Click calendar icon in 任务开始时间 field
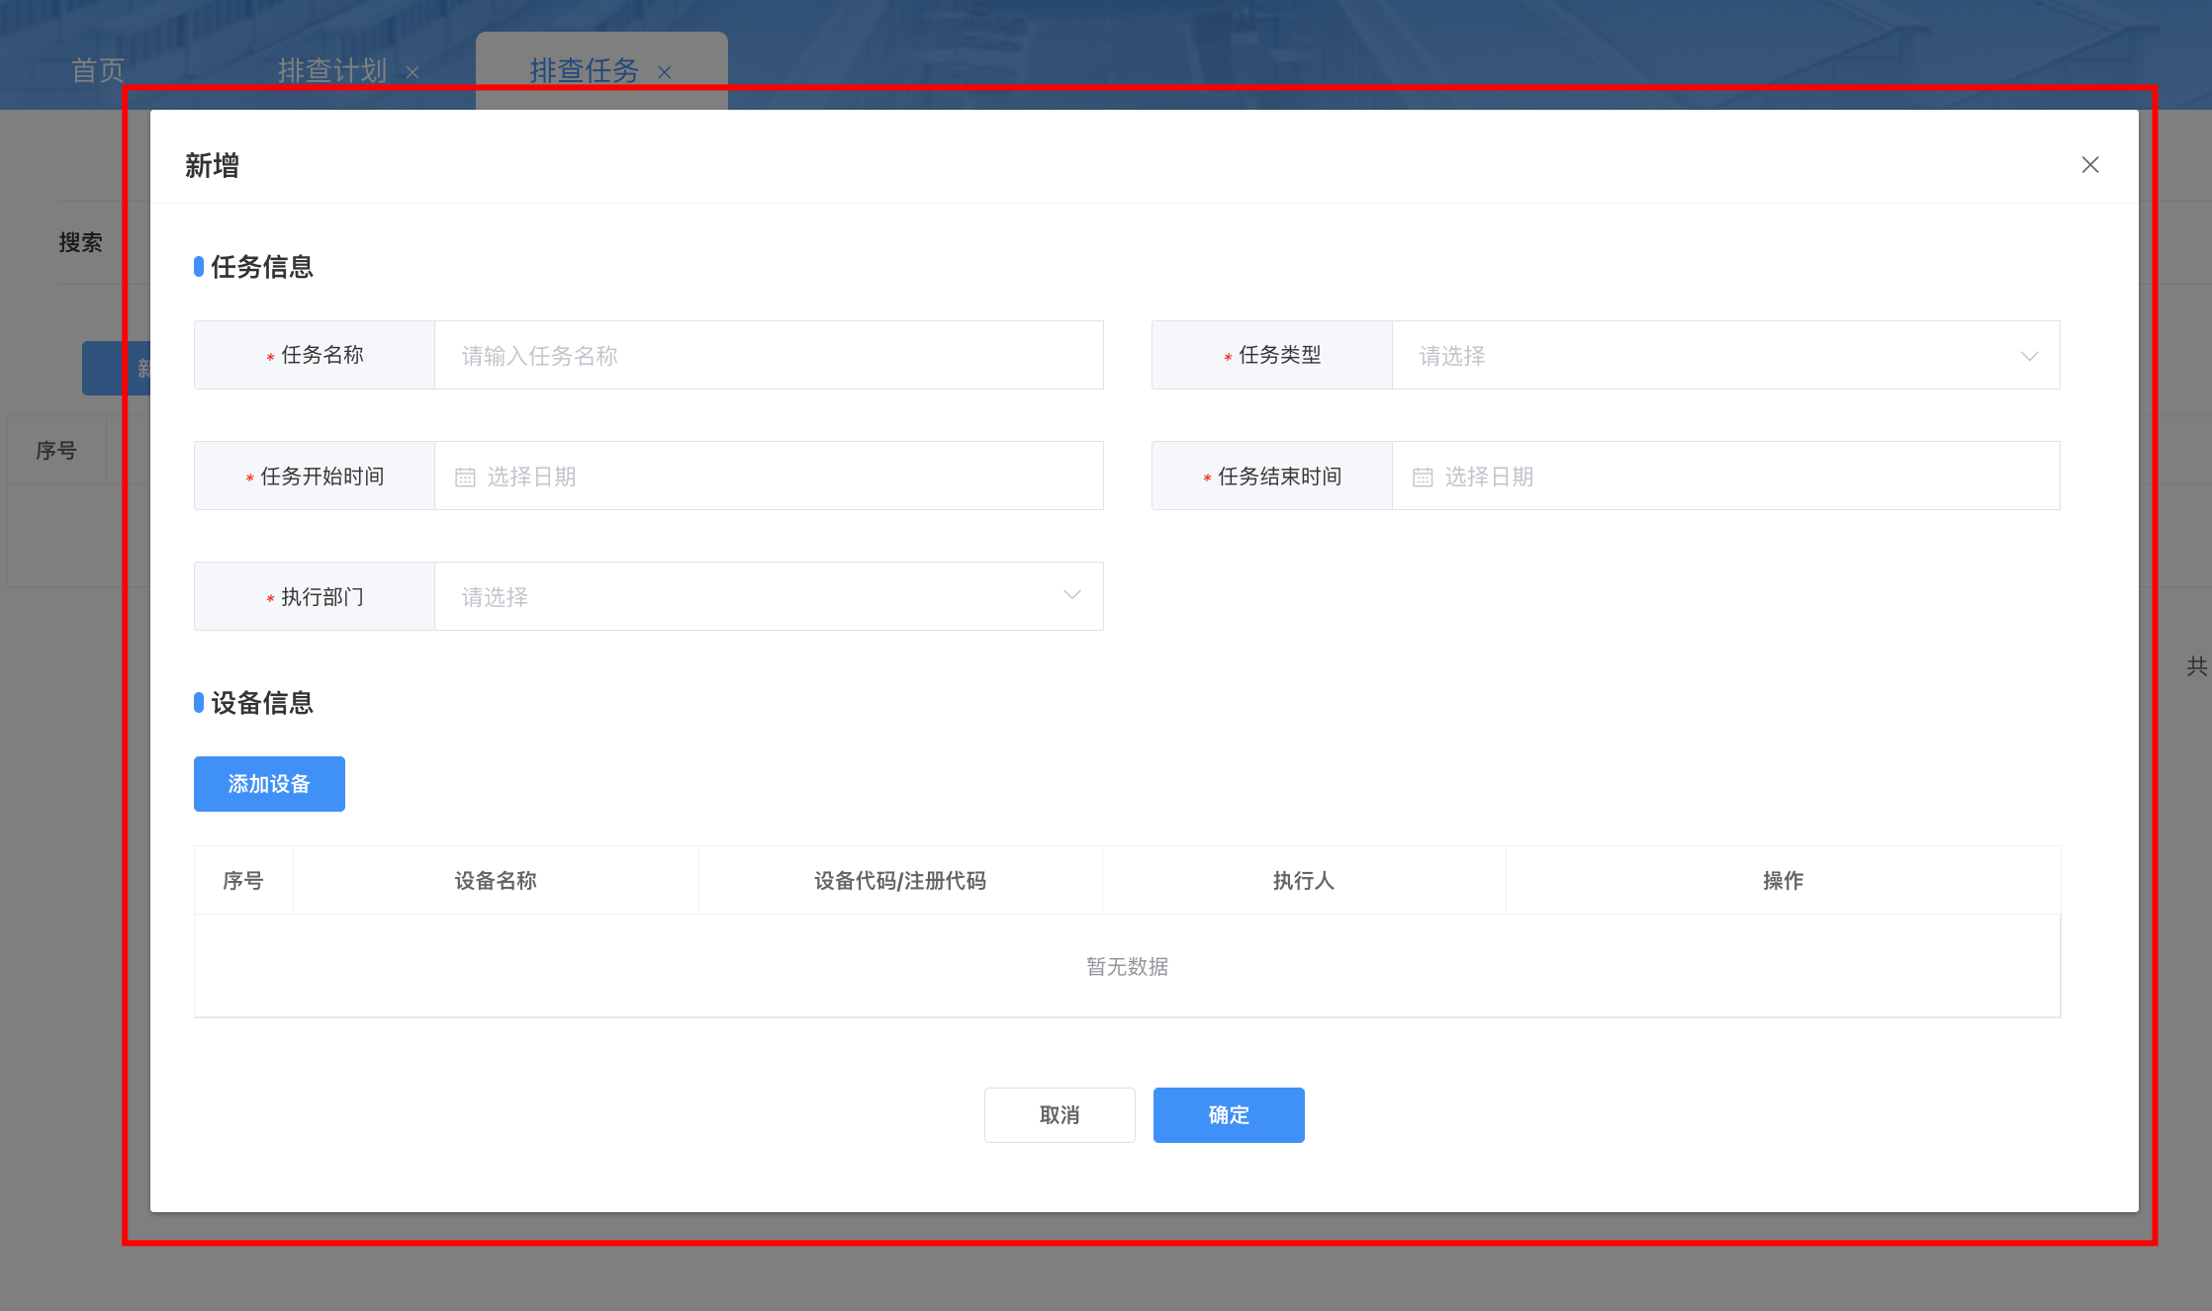The height and width of the screenshot is (1311, 2212). [x=465, y=478]
